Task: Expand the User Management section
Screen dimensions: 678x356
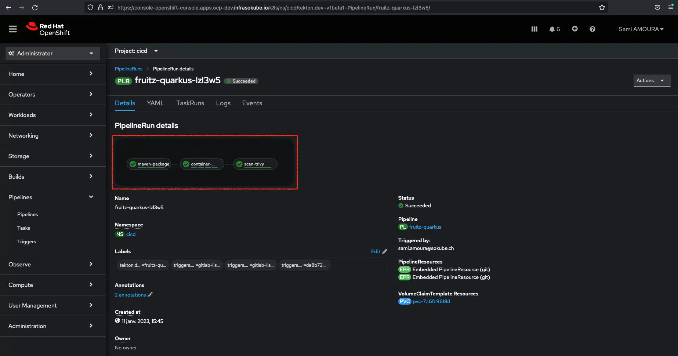Action: pyautogui.click(x=53, y=305)
